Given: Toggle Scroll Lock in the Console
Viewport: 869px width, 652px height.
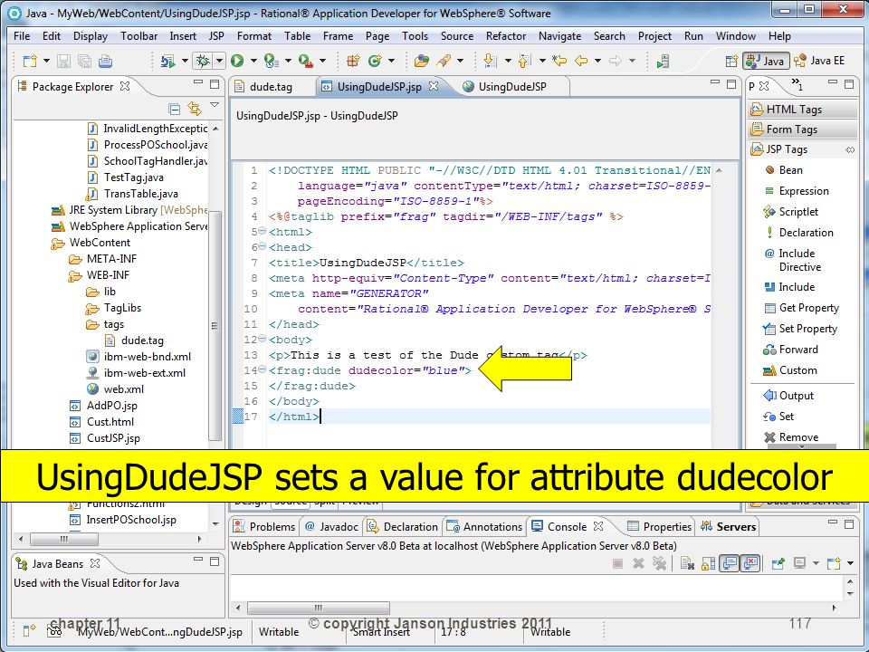Looking at the screenshot, I should 708,563.
